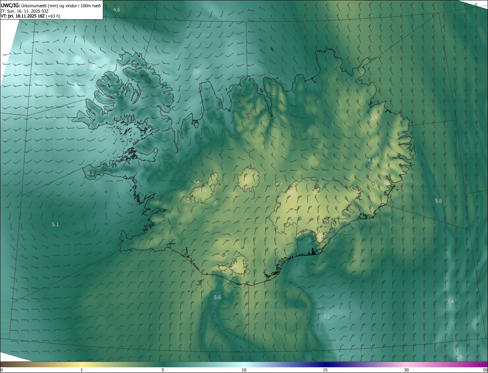Click the color scale label '0'

tap(1, 370)
